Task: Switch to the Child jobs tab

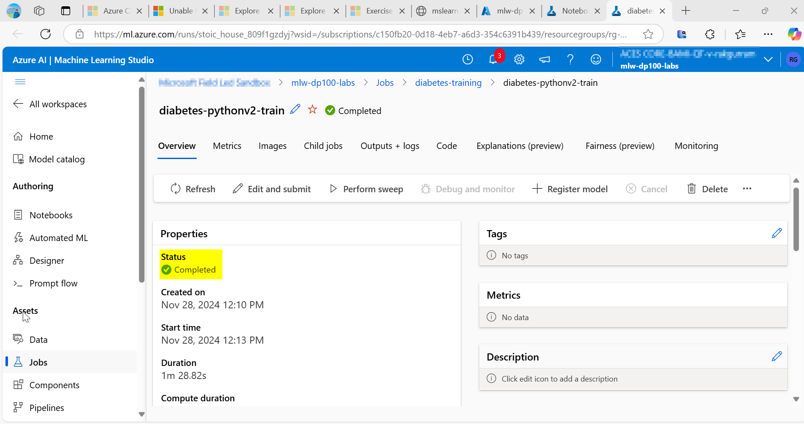Action: click(323, 146)
